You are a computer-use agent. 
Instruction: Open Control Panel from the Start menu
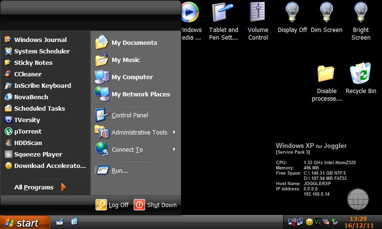(x=136, y=115)
